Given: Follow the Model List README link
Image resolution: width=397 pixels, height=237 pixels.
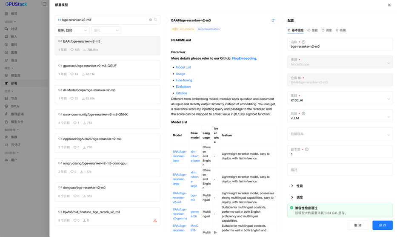Looking at the screenshot, I should click(183, 67).
